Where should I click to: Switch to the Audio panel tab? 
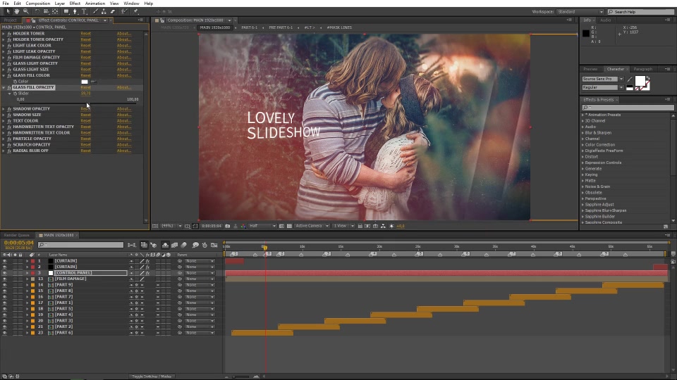point(605,20)
